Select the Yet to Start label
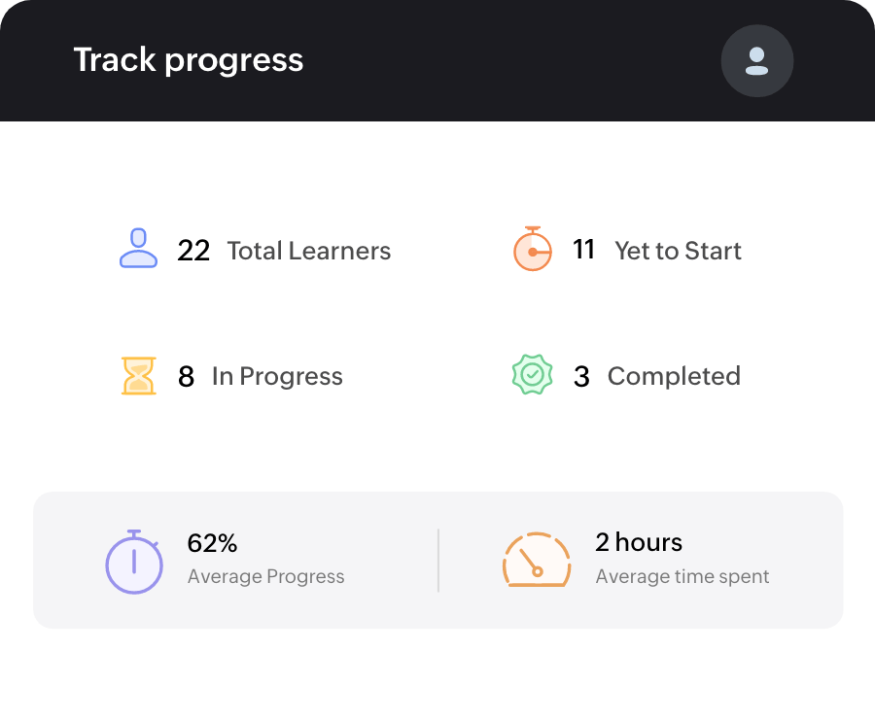This screenshot has height=719, width=875. 678,251
